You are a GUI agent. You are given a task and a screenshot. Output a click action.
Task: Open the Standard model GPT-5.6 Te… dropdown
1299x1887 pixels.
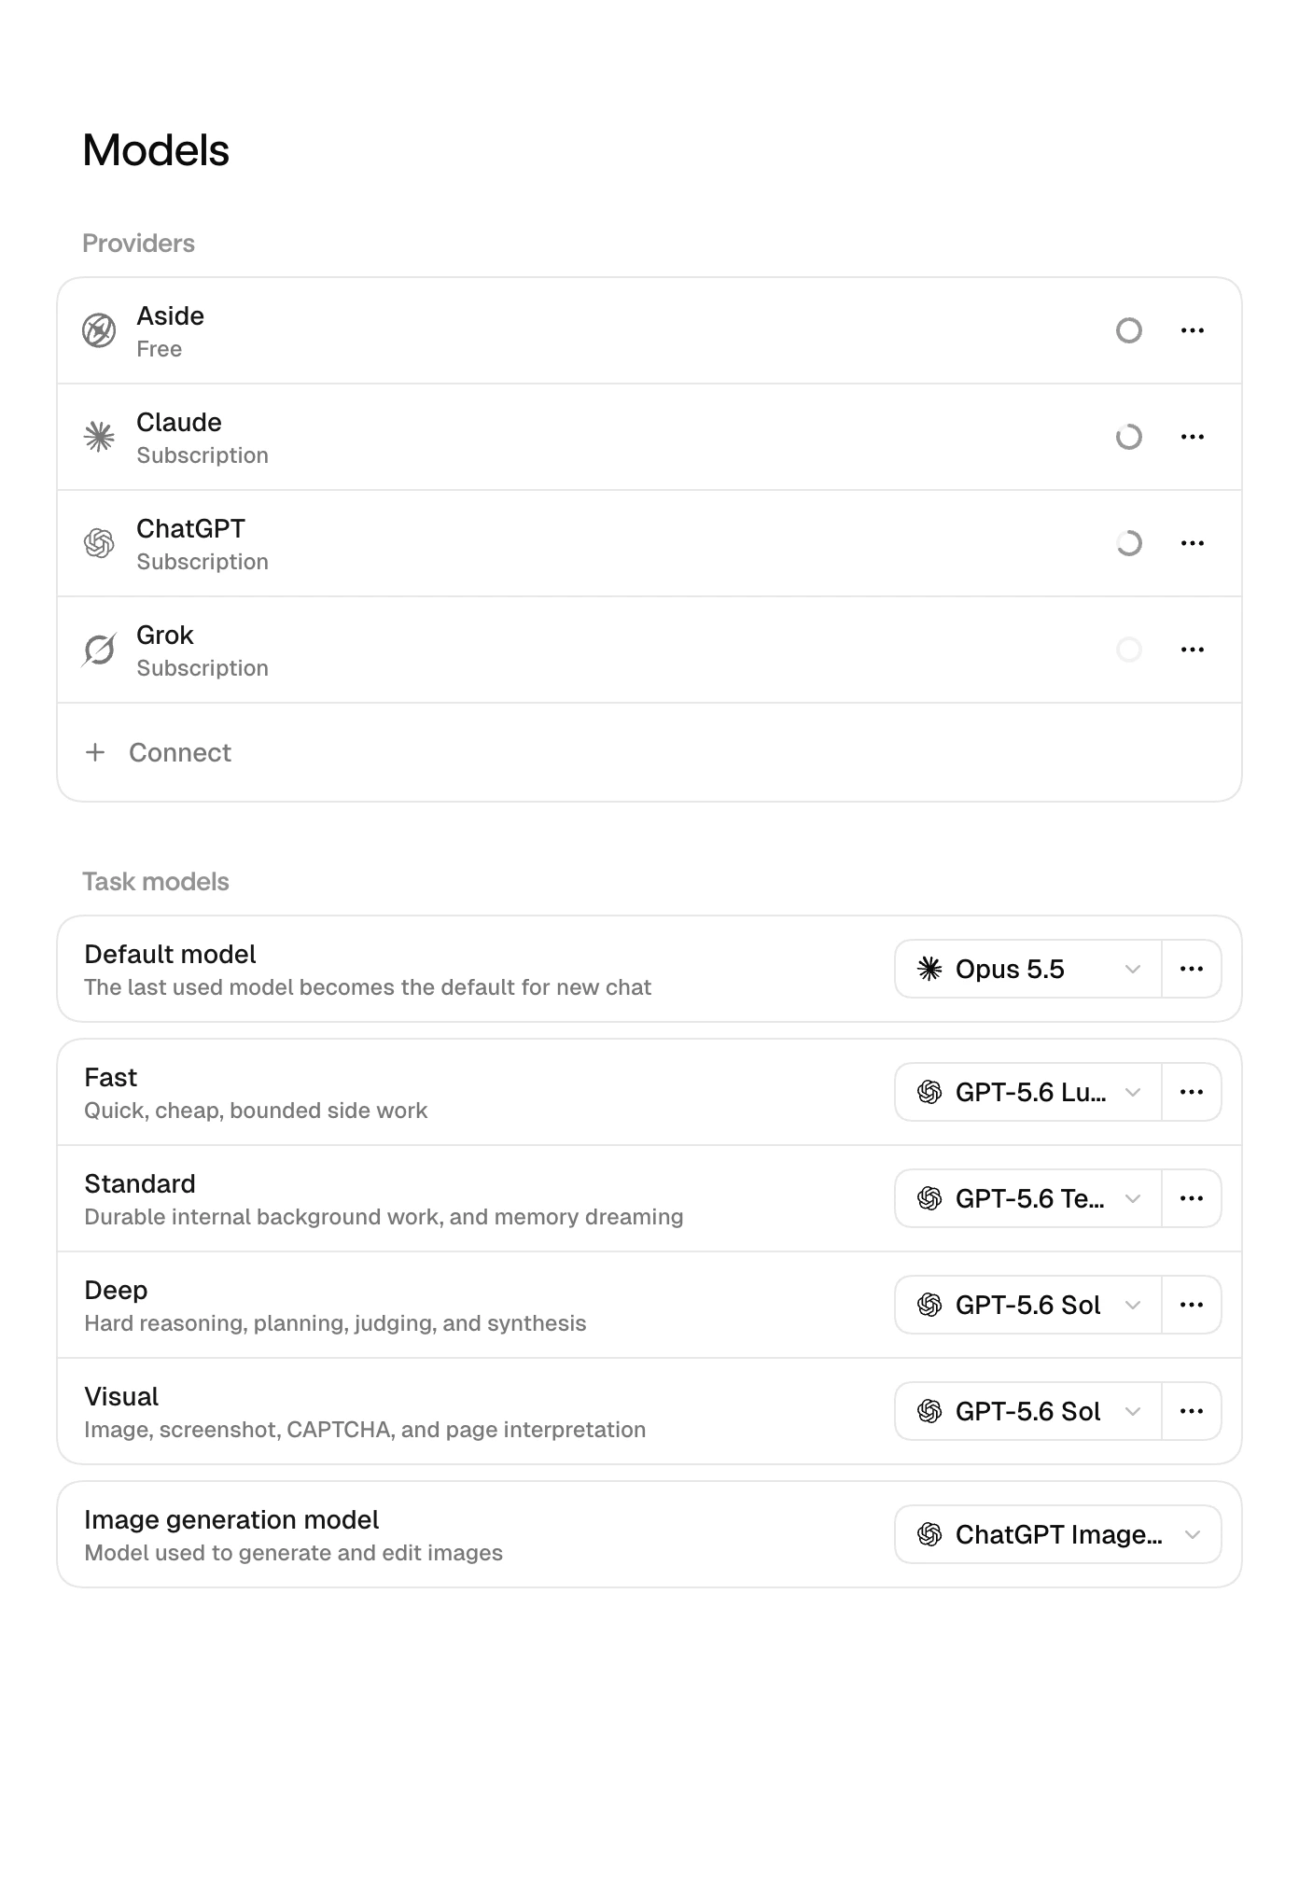click(x=1028, y=1198)
